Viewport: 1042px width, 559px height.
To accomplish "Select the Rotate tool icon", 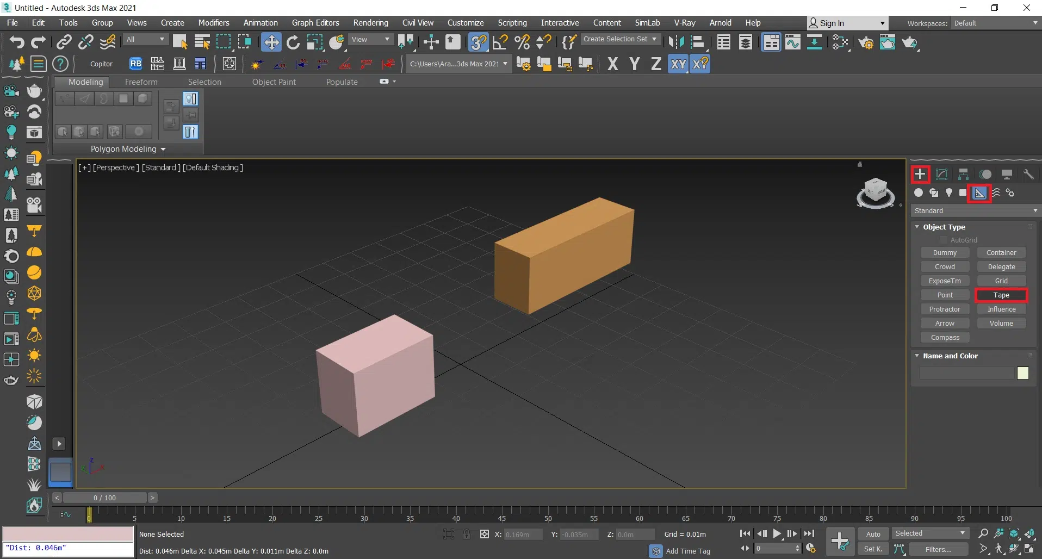I will tap(293, 42).
